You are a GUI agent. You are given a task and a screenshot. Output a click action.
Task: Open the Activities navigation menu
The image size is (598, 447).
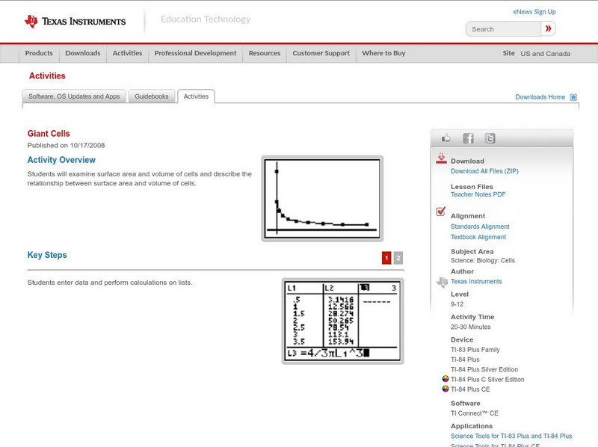click(127, 53)
